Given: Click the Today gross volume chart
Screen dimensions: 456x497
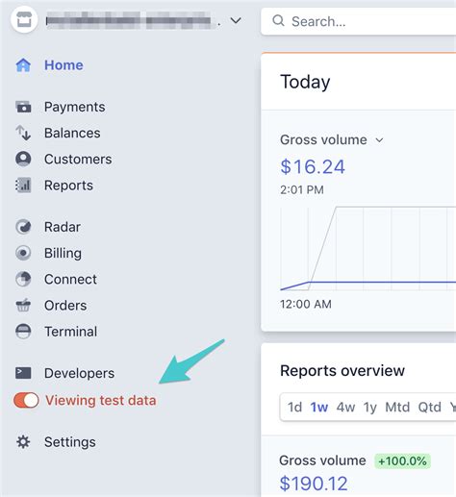Looking at the screenshot, I should click(368, 249).
